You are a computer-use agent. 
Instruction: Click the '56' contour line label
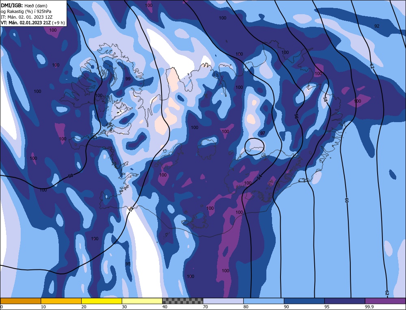coord(296,116)
